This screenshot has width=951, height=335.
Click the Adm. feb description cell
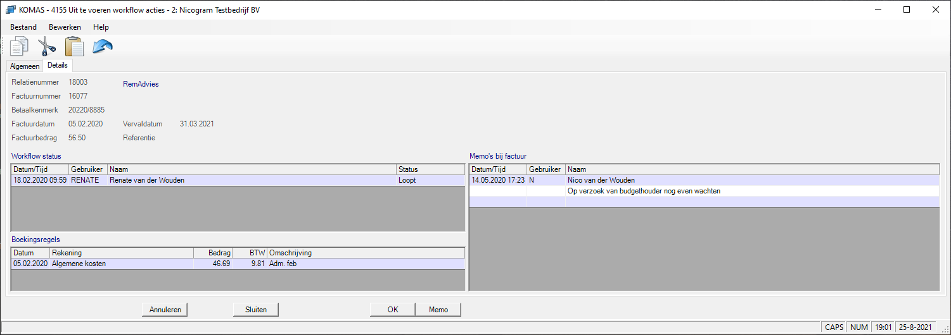click(366, 264)
